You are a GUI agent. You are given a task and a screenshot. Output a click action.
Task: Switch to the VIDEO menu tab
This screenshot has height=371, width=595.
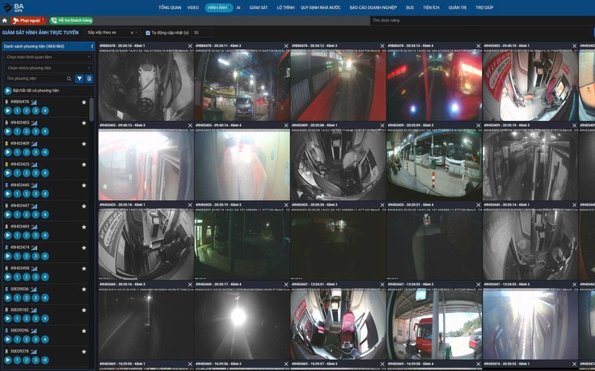coord(193,6)
